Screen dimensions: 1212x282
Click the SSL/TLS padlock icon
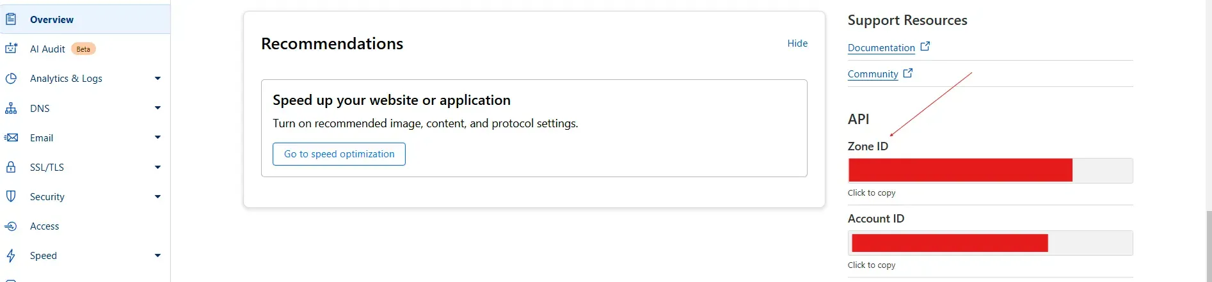(11, 167)
